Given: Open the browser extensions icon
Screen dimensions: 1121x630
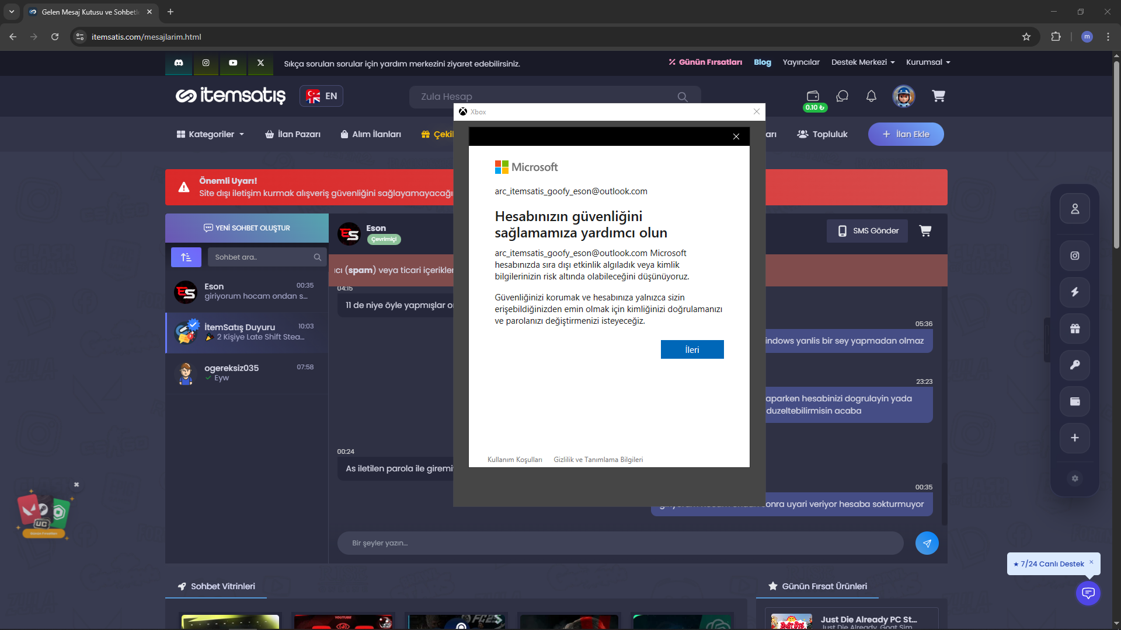Looking at the screenshot, I should pyautogui.click(x=1056, y=37).
